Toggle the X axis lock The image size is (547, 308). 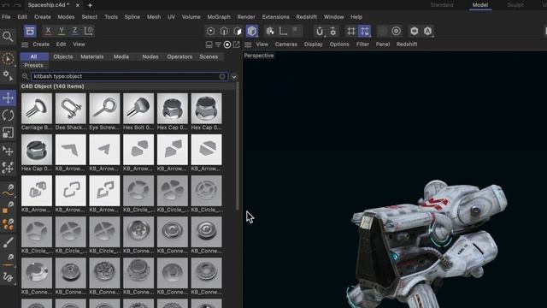[x=48, y=31]
